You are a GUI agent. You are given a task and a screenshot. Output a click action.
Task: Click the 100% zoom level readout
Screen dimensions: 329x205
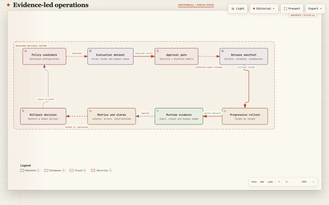[304, 182]
